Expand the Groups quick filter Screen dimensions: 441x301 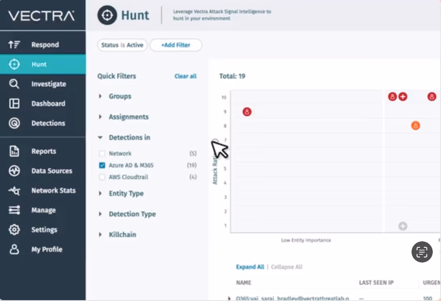click(100, 96)
